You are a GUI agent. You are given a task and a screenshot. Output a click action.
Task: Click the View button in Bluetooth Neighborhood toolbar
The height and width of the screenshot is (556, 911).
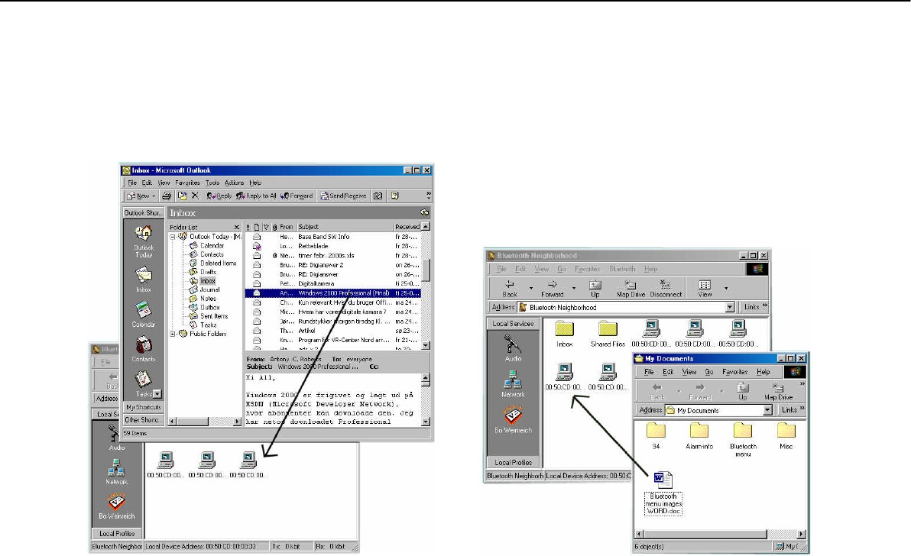pyautogui.click(x=705, y=289)
